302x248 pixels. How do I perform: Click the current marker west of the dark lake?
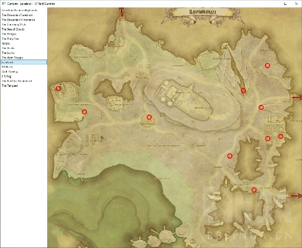pos(229,156)
